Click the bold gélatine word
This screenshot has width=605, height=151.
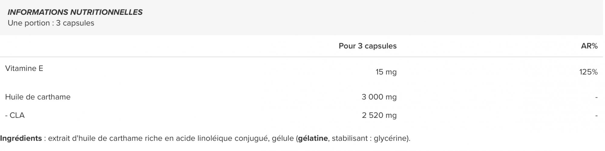[313, 139]
